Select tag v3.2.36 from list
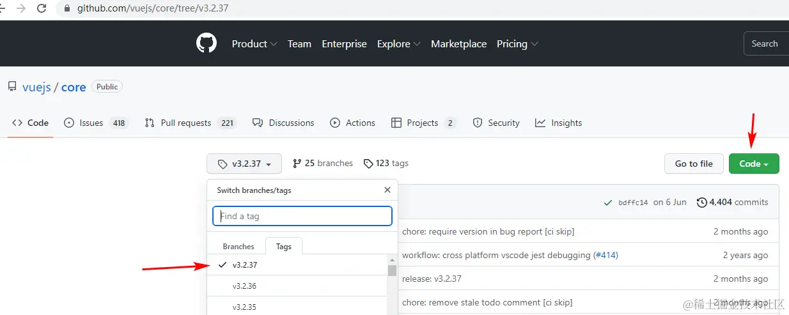Viewport: 789px width, 315px height. [297, 286]
